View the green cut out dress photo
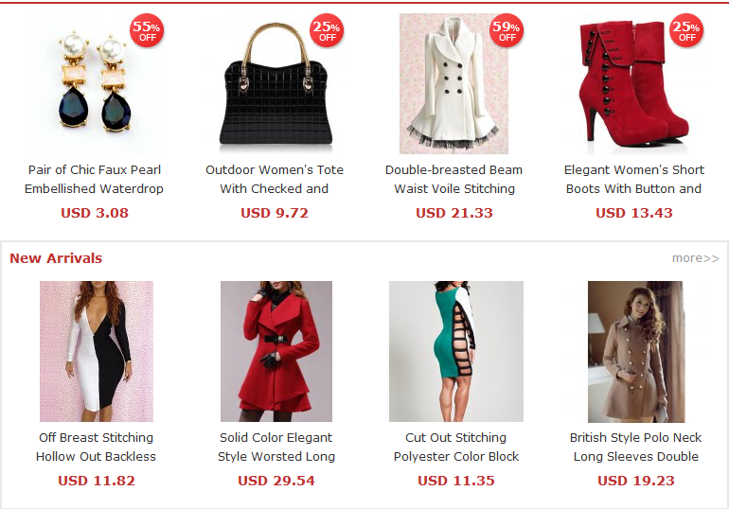Screen dimensions: 729x509 coord(456,352)
